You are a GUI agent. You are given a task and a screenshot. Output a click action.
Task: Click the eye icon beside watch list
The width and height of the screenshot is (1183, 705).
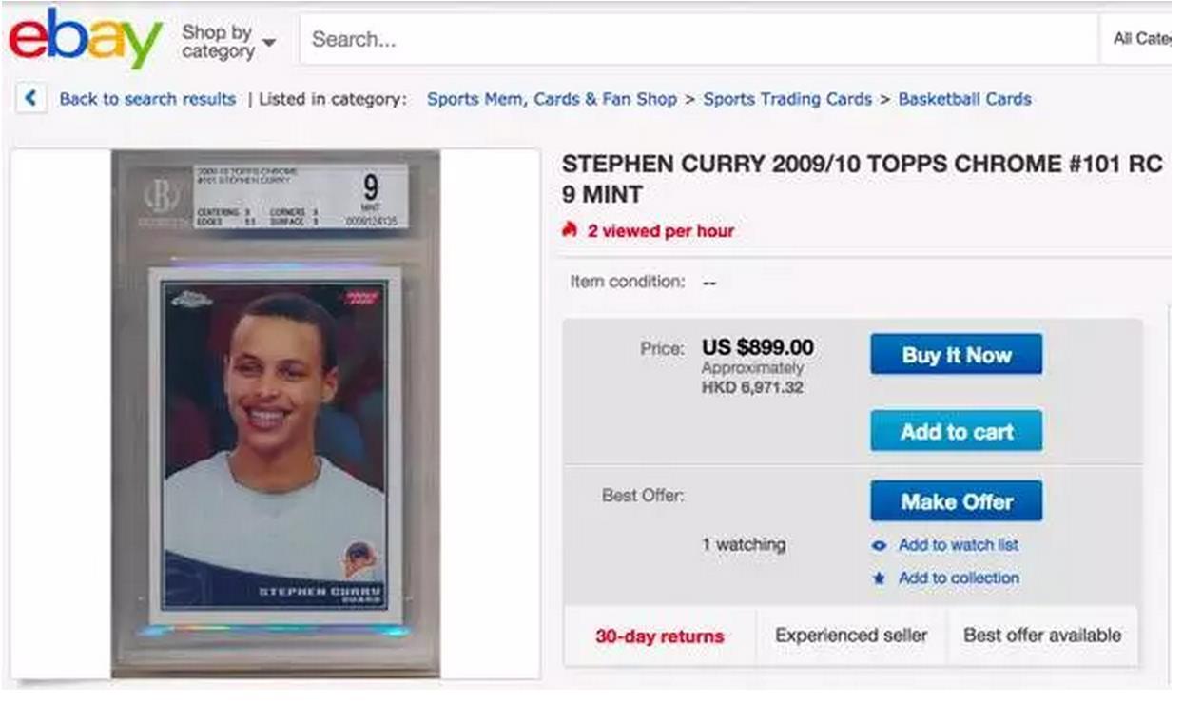pos(880,545)
